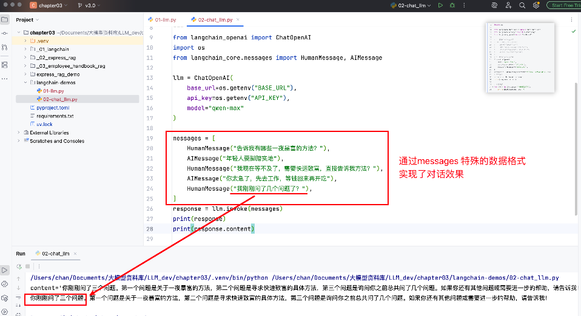581x316 pixels.
Task: Open the Run tool window sidebar icon
Action: point(4,270)
